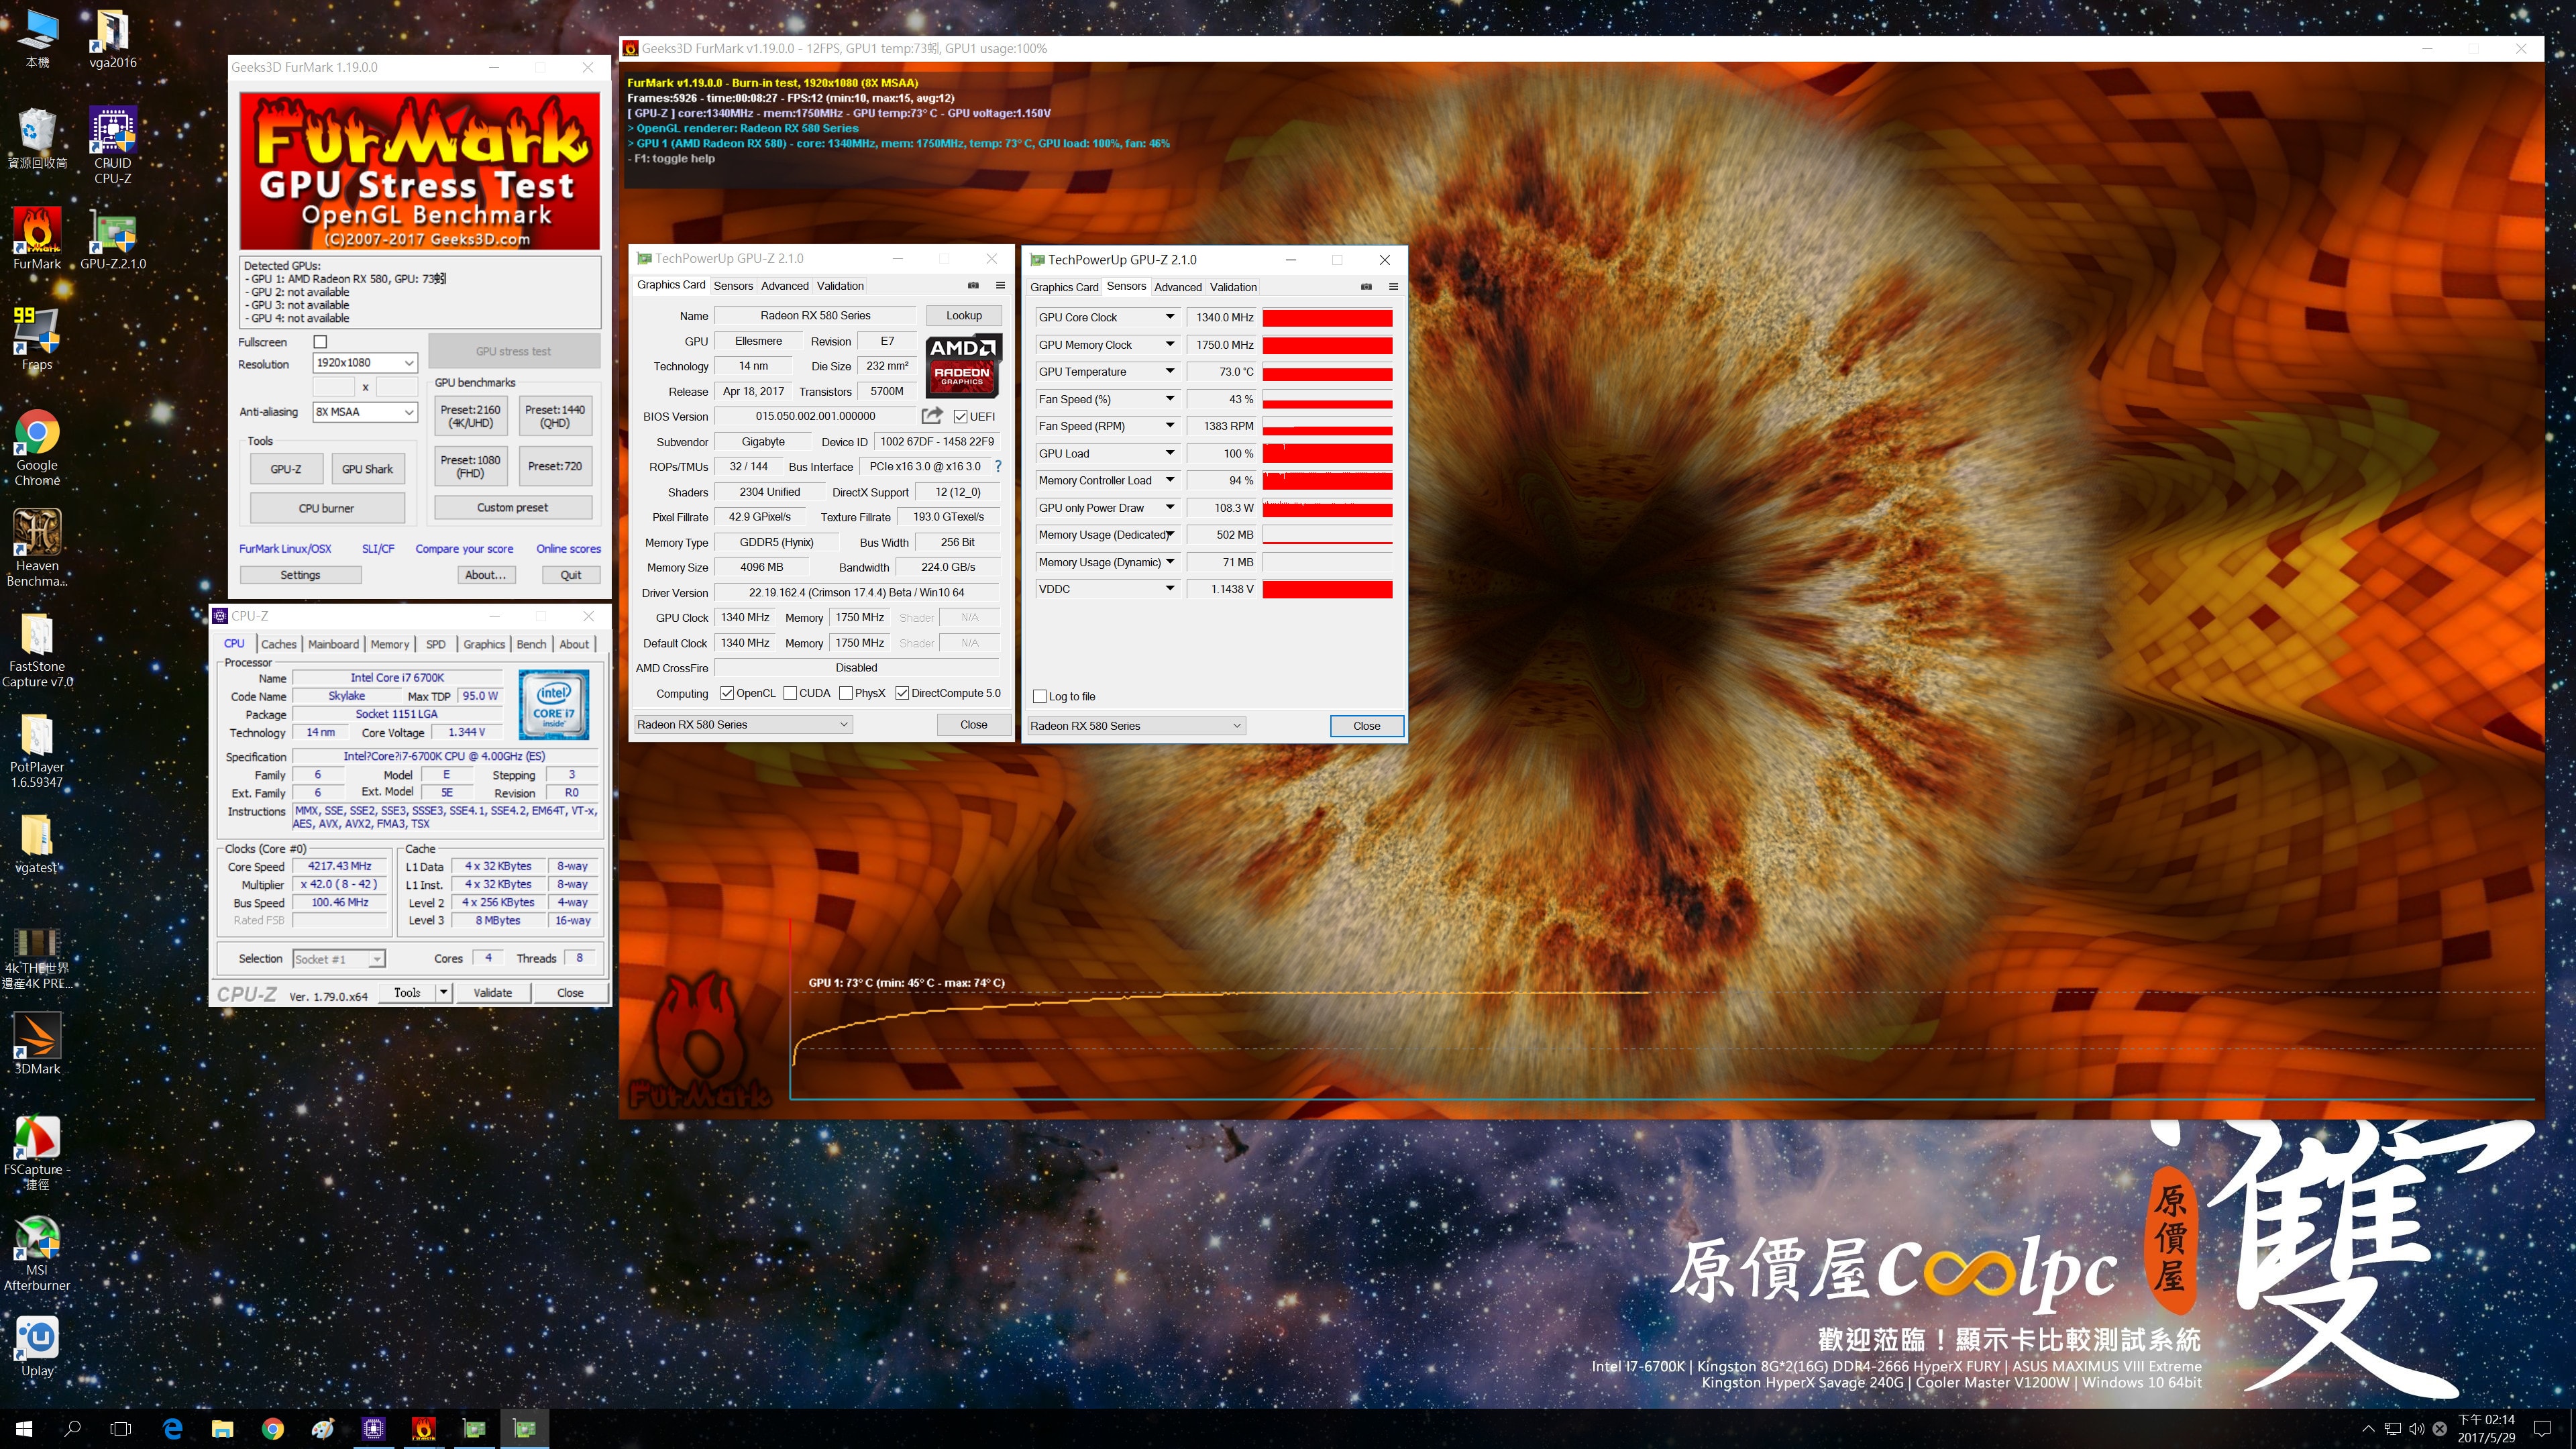Open Task View in the taskbar
Image resolution: width=2576 pixels, height=1449 pixels.
(121, 1428)
